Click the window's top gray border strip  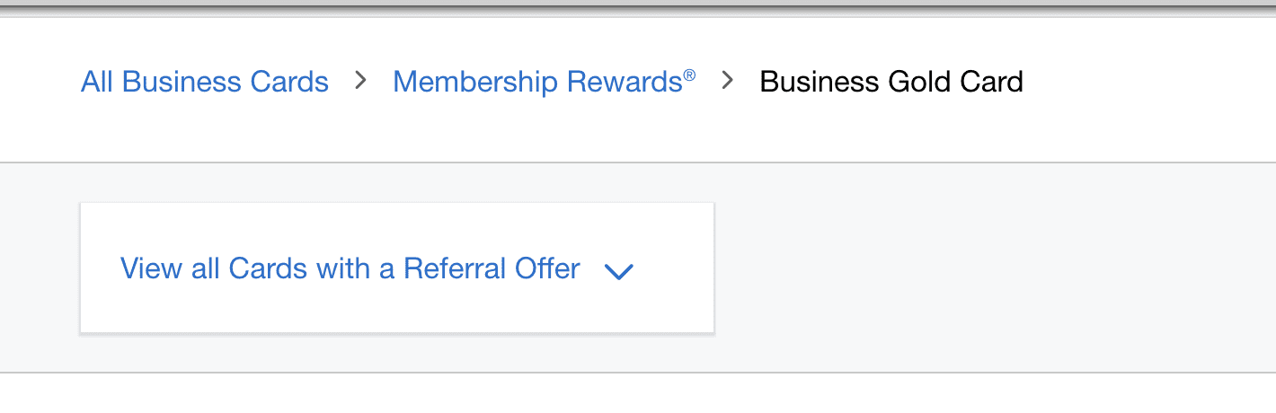coord(638,7)
